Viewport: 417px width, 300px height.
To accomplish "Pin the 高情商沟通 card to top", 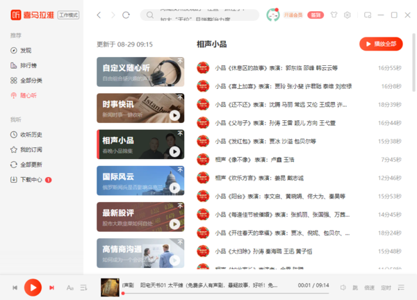I will pyautogui.click(x=180, y=242).
